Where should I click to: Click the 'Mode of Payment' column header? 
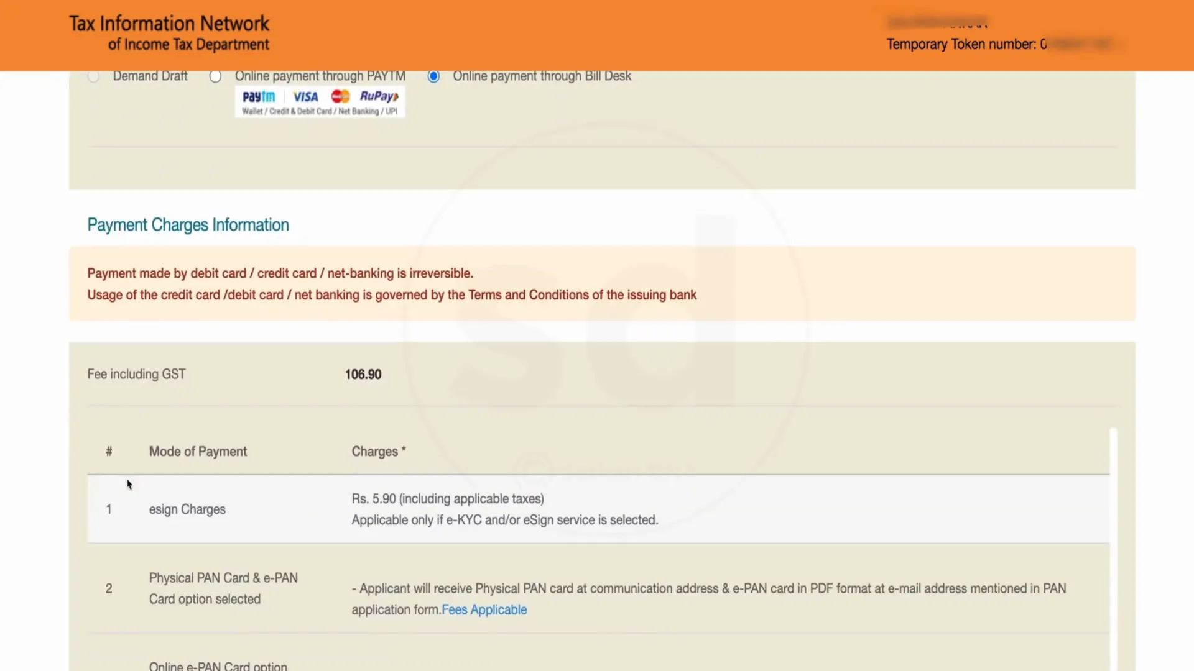pyautogui.click(x=198, y=452)
